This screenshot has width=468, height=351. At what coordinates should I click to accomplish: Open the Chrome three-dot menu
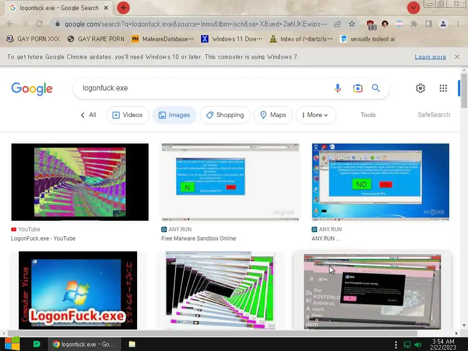(458, 24)
